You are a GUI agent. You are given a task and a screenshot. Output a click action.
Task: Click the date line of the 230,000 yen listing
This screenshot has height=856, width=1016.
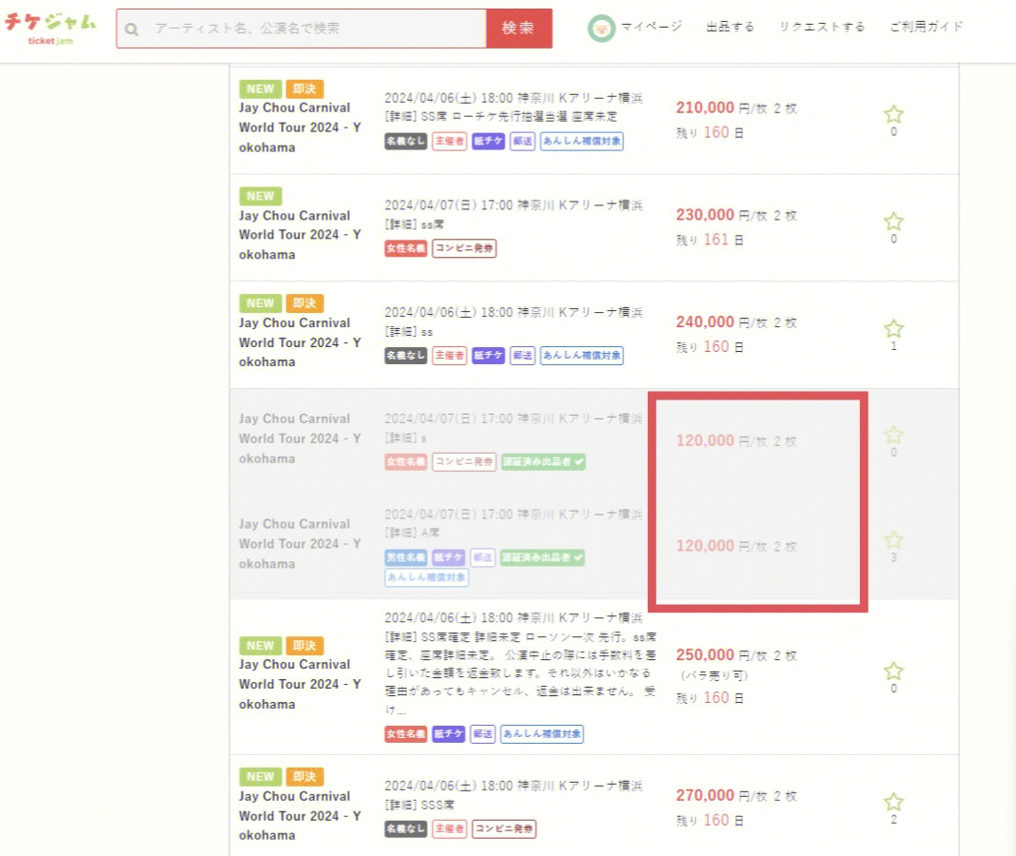[513, 205]
